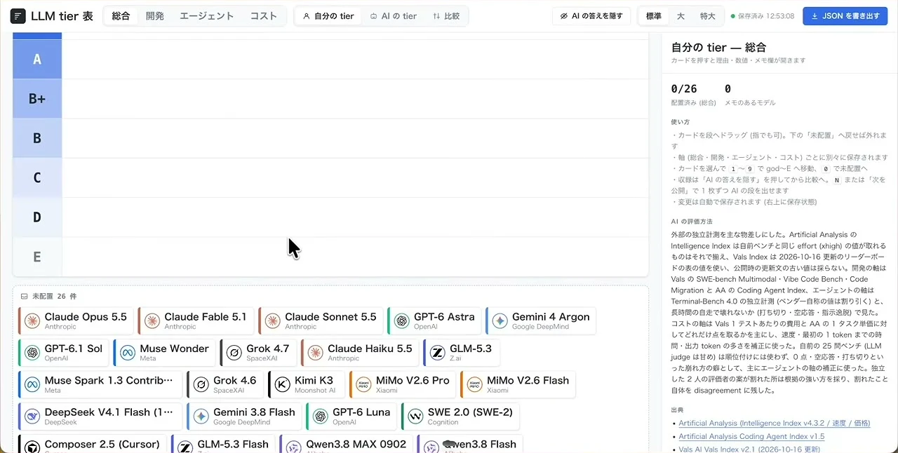
Task: Switch to the "自分の tier" view
Action: click(x=328, y=16)
